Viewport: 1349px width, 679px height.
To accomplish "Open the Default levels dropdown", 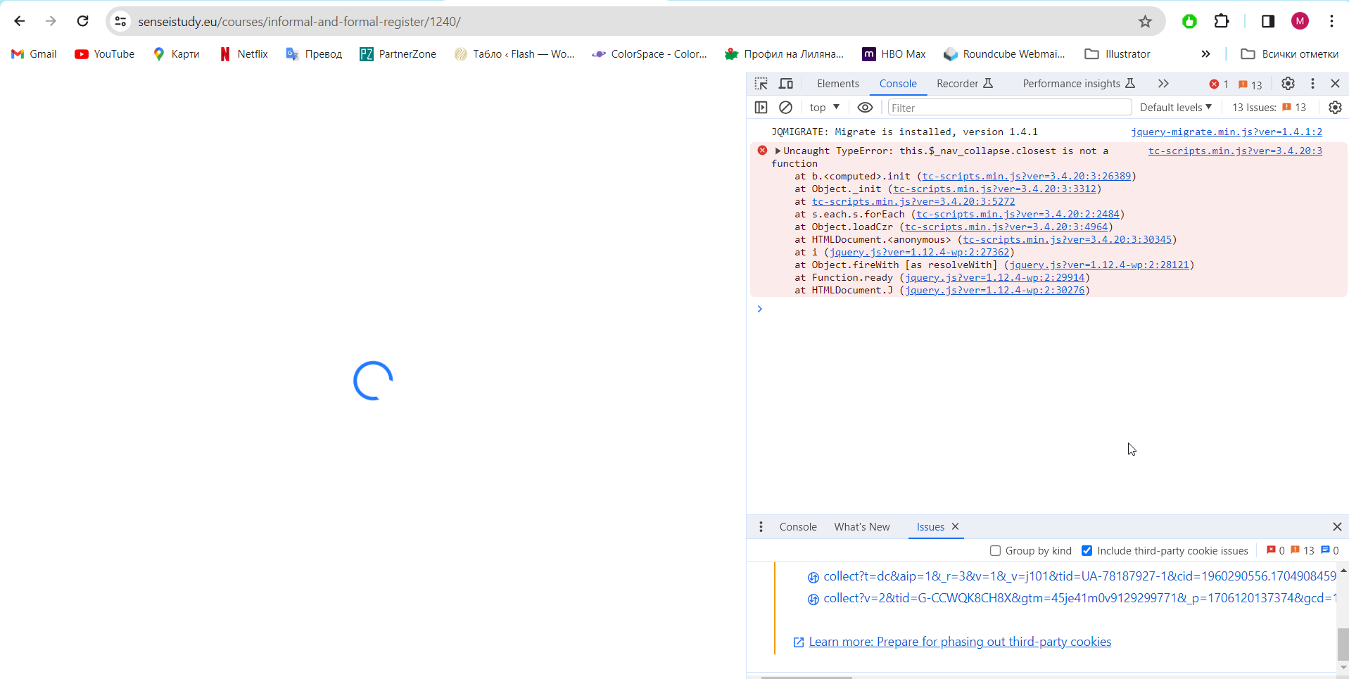I will click(1175, 108).
